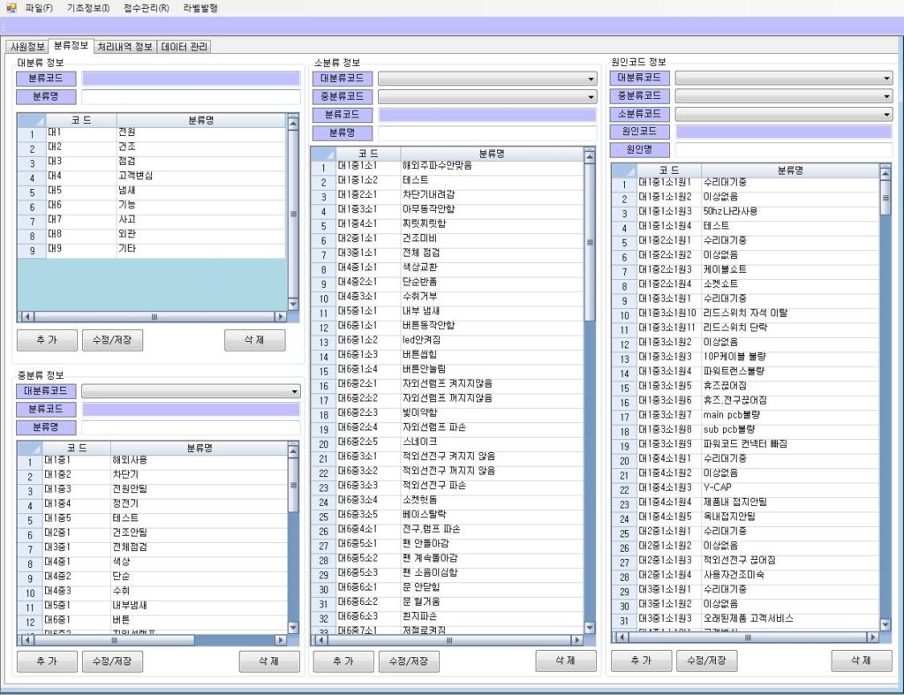Click 수정/저장 button under 소분류 정보 grid
Screen dimensions: 904x695
(409, 661)
